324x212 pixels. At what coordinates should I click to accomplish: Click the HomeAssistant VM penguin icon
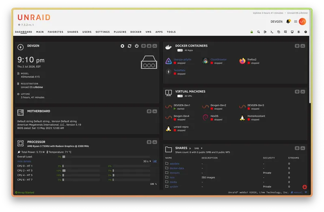point(242,118)
